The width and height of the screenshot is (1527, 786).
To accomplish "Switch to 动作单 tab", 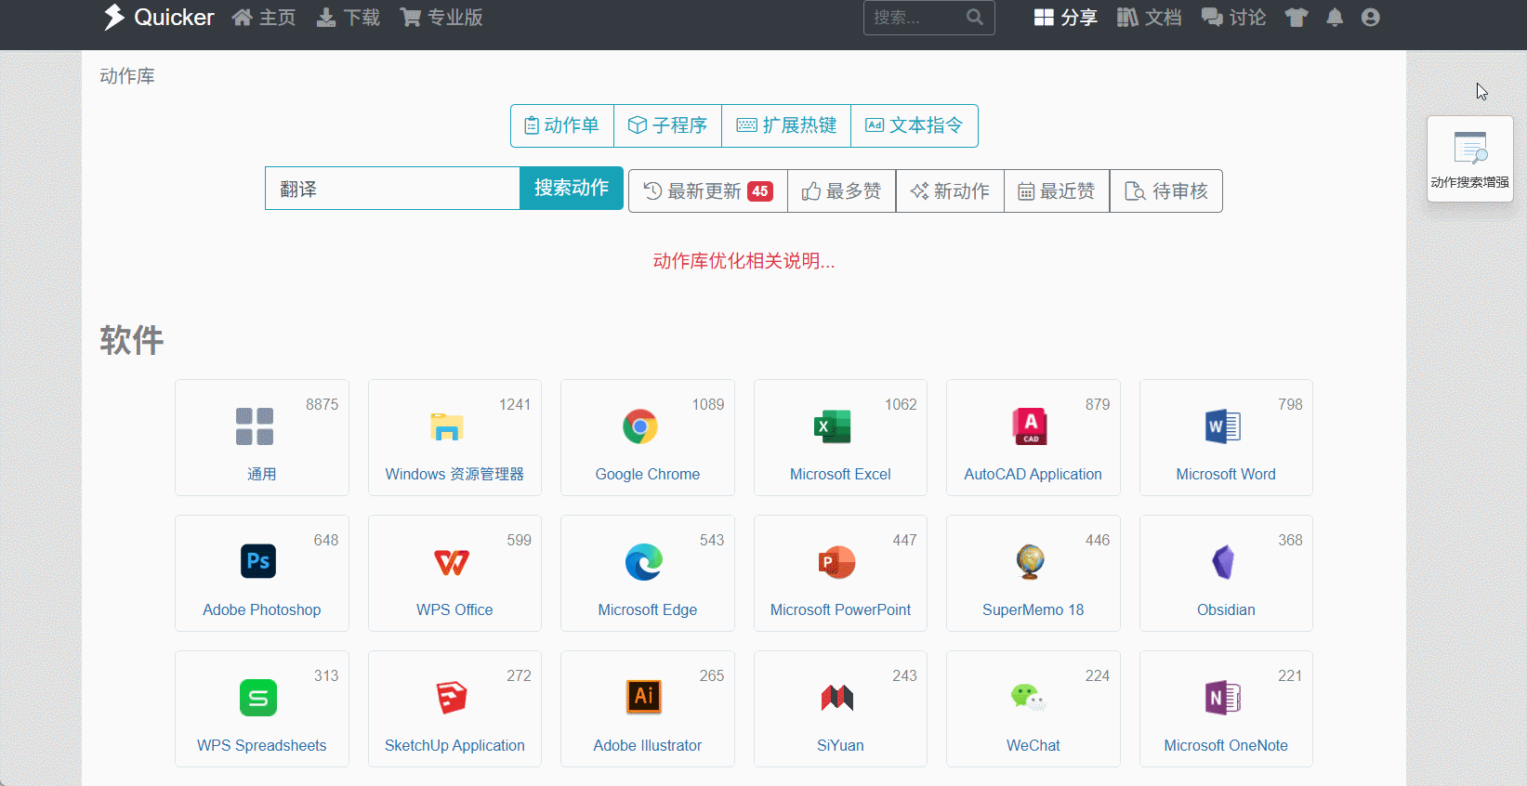I will (x=562, y=125).
